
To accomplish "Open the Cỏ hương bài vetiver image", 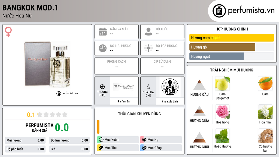I will point(265,136).
